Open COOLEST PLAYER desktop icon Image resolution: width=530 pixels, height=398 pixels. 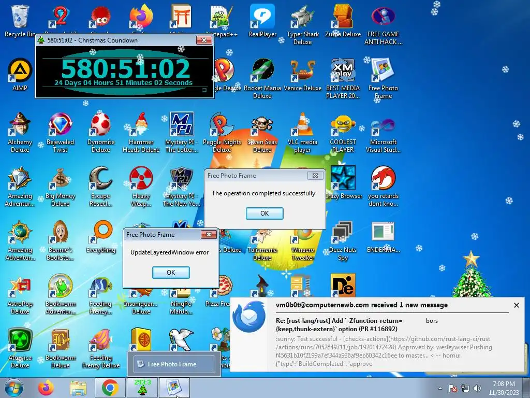pos(343,132)
